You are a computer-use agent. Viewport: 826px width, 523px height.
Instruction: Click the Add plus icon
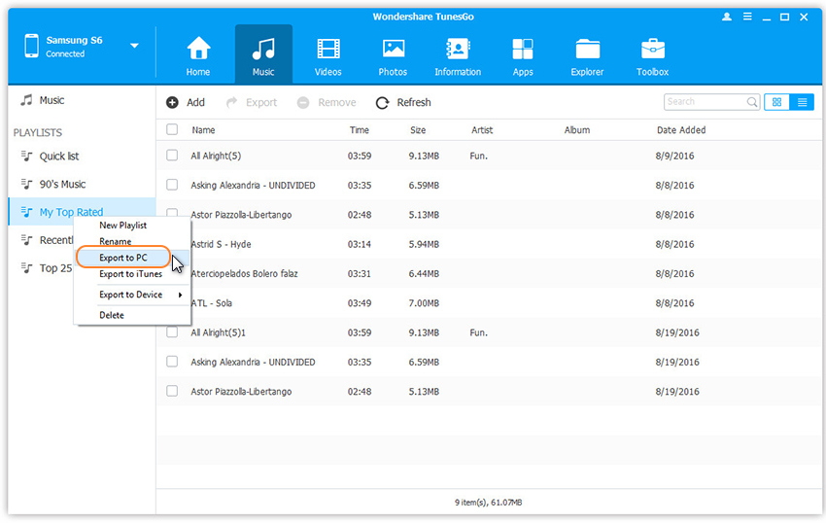coord(172,102)
